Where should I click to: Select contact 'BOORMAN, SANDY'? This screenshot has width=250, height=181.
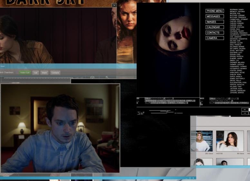point(237,10)
